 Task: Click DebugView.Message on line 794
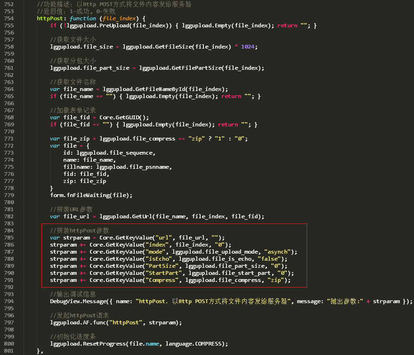point(78,301)
